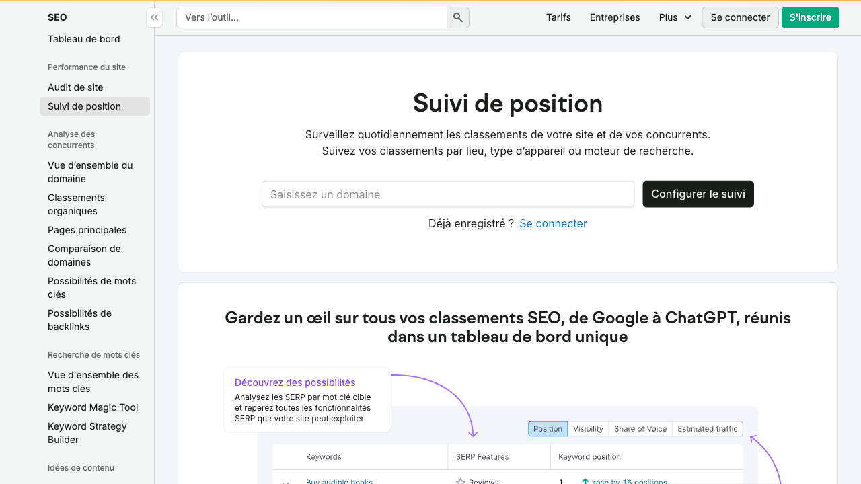Click the Performance du site section label
861x484 pixels.
point(87,67)
